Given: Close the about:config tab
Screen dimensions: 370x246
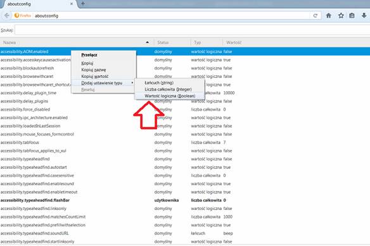Looking at the screenshot, I should point(72,4).
